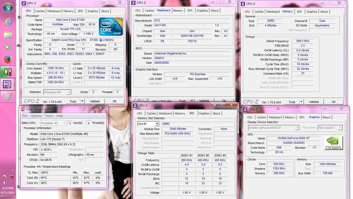The height and width of the screenshot is (199, 353).
Task: Click the Intel Core 2 Duo logo
Action: tap(111, 27)
